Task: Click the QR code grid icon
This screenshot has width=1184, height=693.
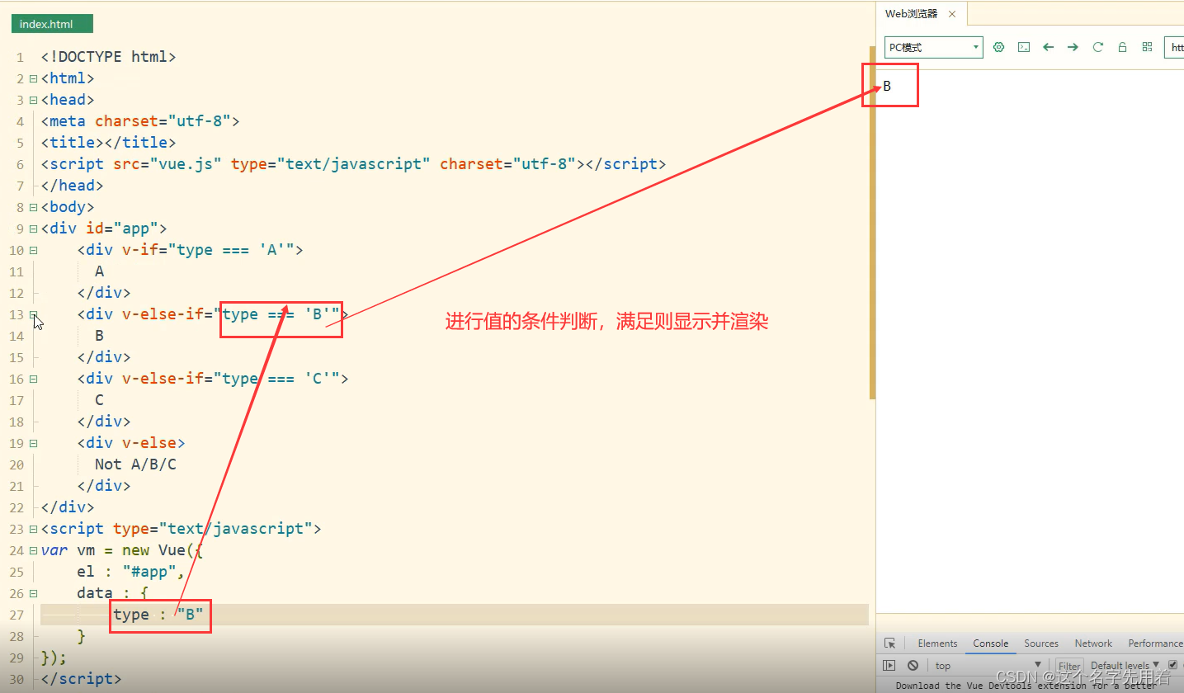Action: click(x=1147, y=47)
